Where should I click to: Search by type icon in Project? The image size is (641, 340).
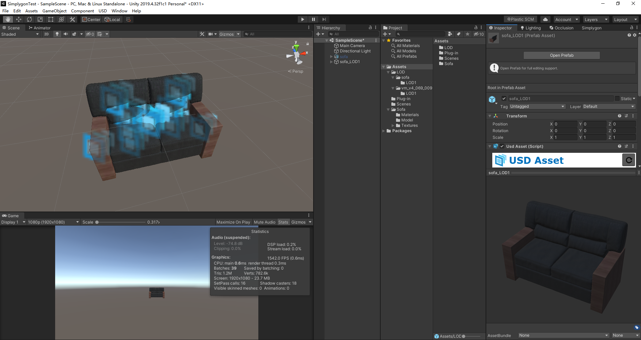(x=450, y=34)
